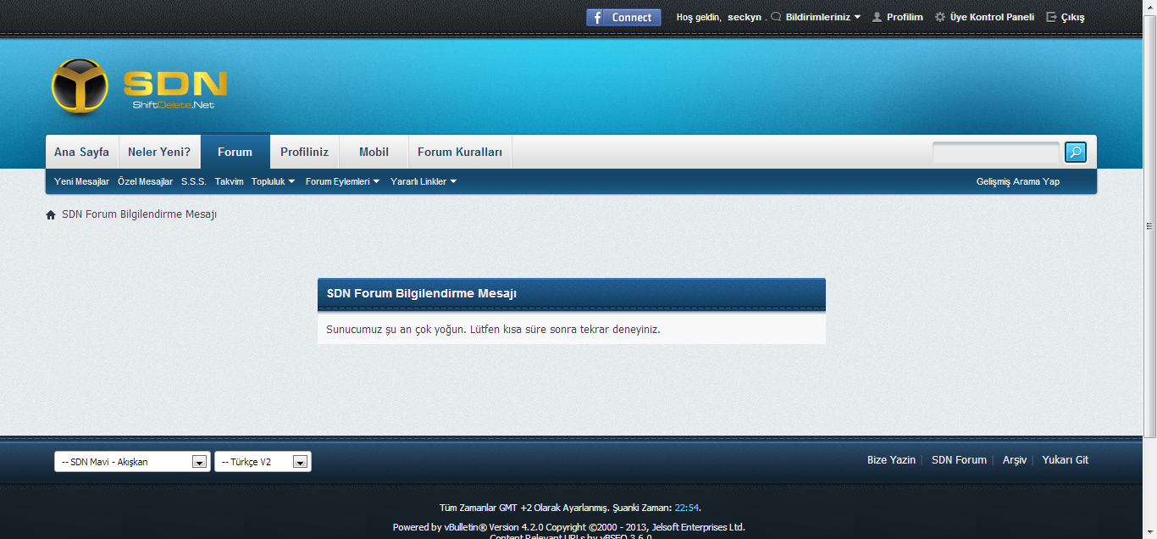1157x539 pixels.
Task: Click the person icon beside Profilim
Action: pyautogui.click(x=877, y=17)
